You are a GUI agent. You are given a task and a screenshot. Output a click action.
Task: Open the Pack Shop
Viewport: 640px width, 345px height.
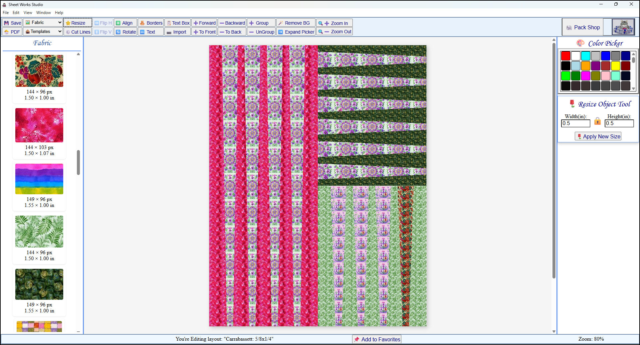583,27
